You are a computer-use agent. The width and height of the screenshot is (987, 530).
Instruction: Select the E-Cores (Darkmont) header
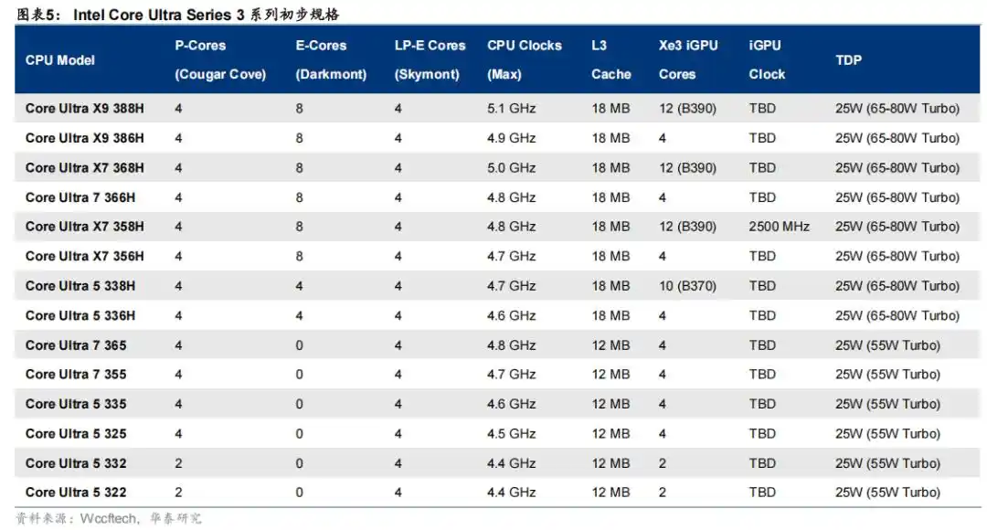(331, 60)
